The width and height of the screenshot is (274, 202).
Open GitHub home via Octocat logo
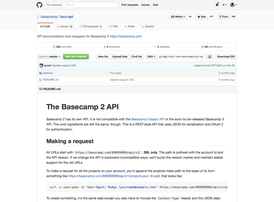point(39,5)
